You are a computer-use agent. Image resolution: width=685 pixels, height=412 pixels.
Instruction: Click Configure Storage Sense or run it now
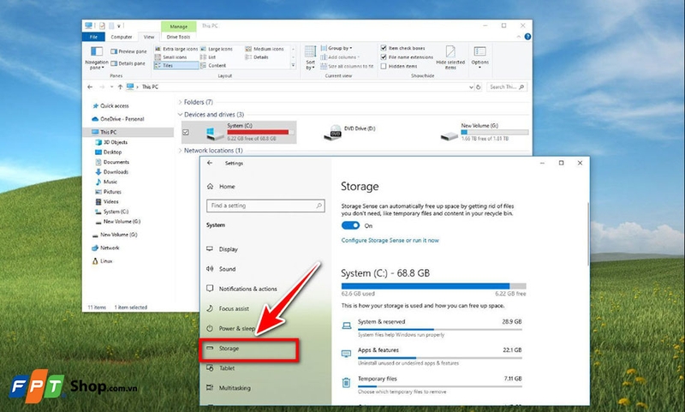click(390, 241)
